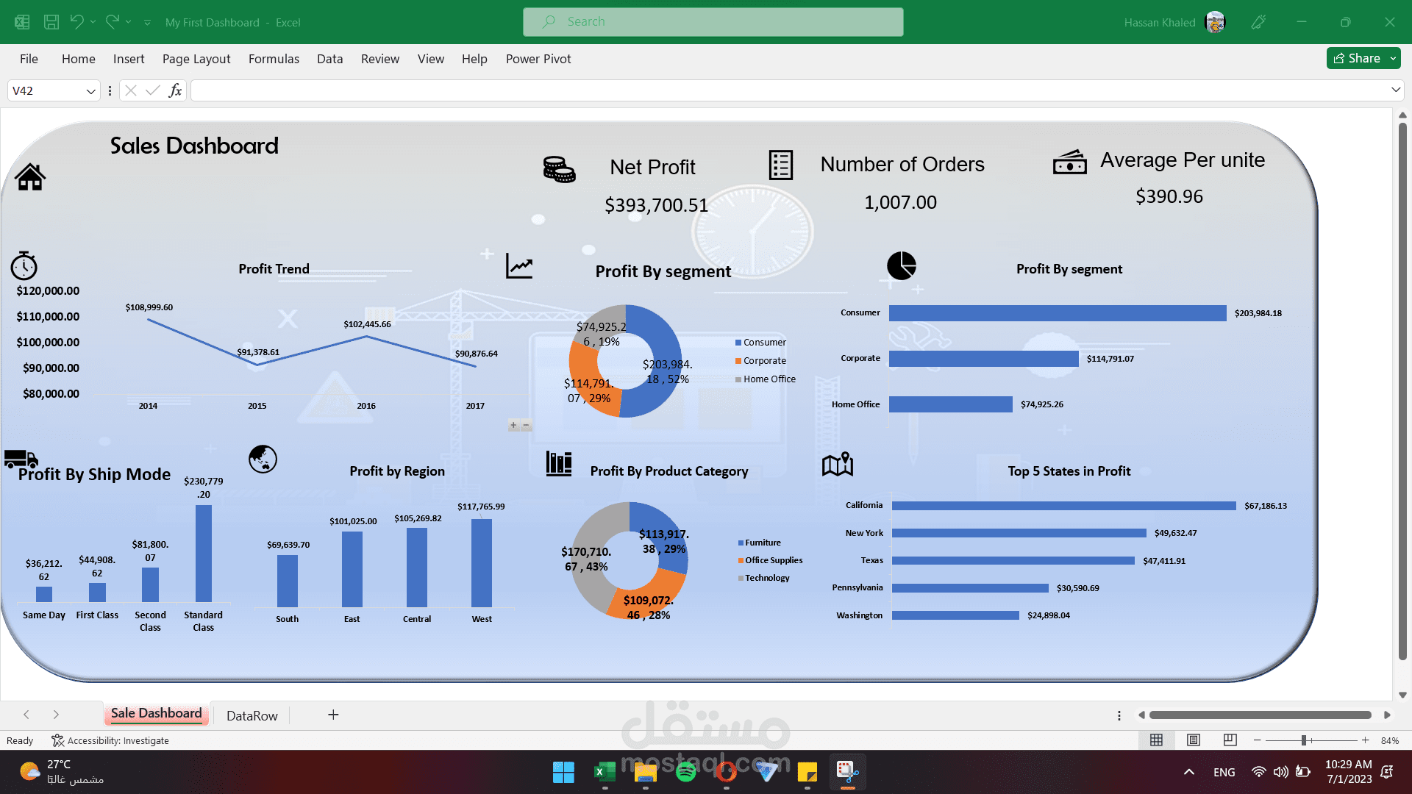1412x794 pixels.
Task: Switch to the Home ribbon tab
Action: coord(78,59)
